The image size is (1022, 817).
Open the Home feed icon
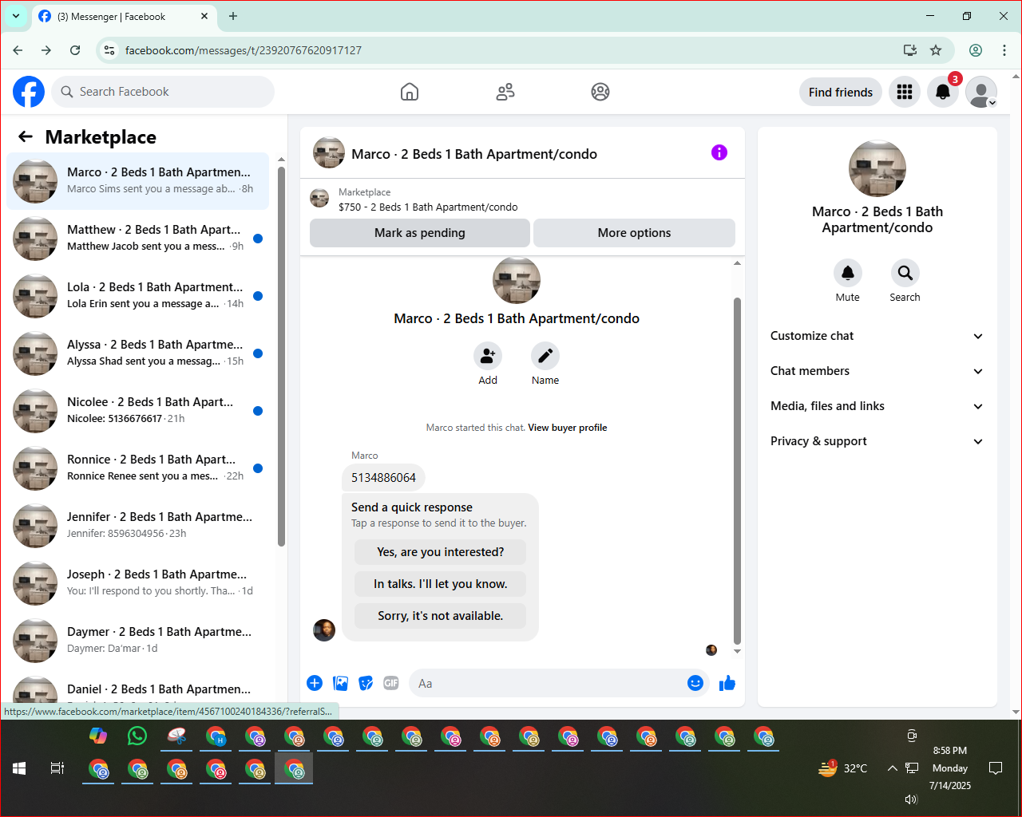click(410, 92)
